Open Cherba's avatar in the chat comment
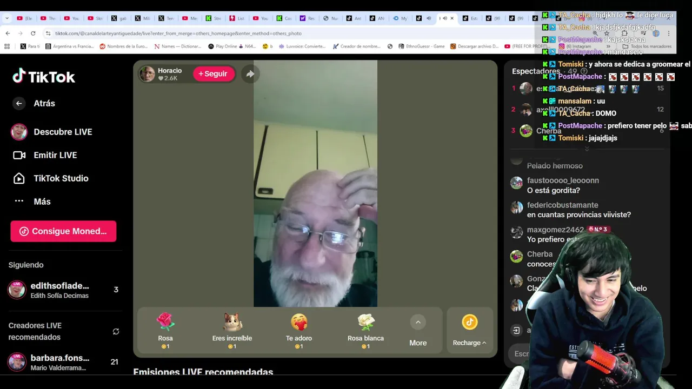 [517, 256]
